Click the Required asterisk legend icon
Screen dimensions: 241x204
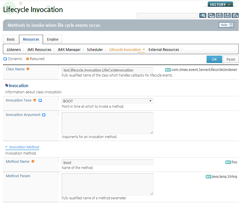click(x=28, y=59)
